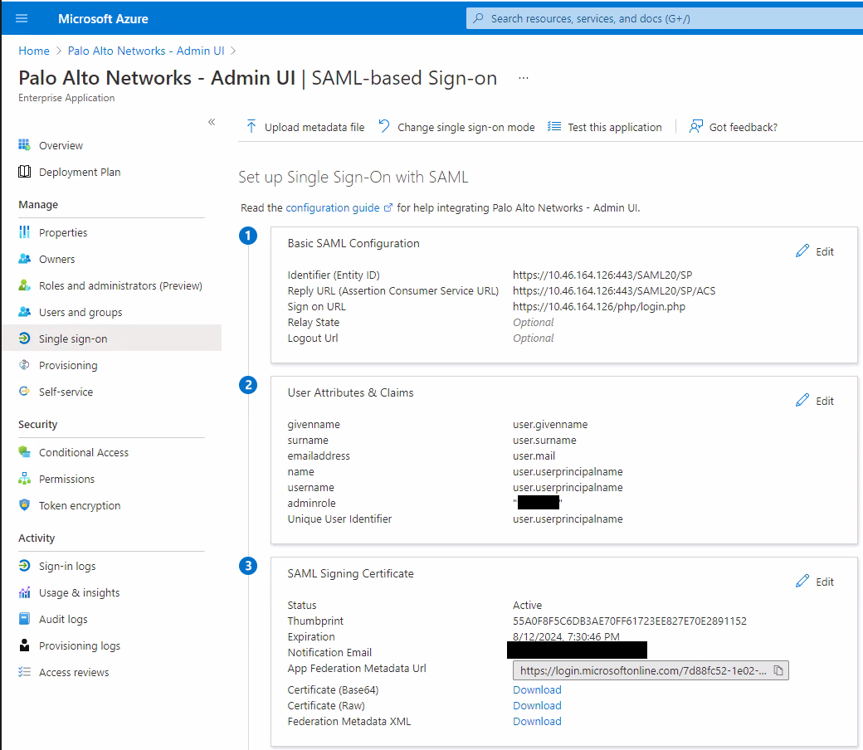Click the Got feedback icon

[696, 127]
